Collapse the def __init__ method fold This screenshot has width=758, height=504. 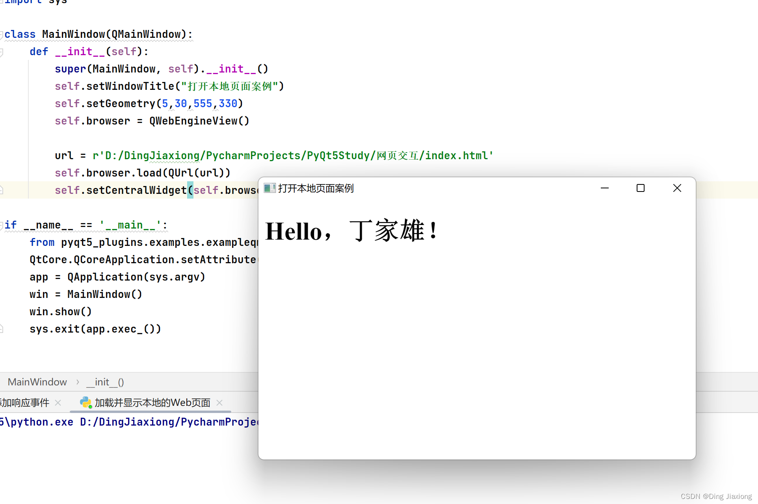tap(1, 52)
